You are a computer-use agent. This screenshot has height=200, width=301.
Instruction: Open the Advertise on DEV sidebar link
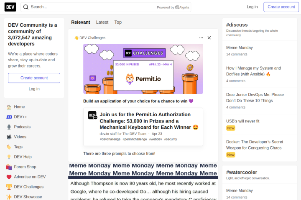coord(34,177)
